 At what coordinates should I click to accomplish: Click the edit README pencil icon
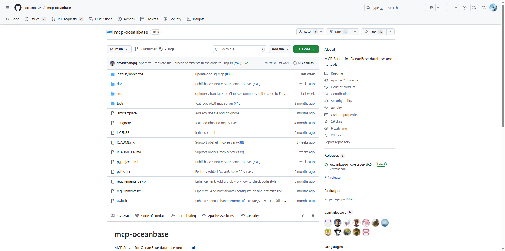303,215
